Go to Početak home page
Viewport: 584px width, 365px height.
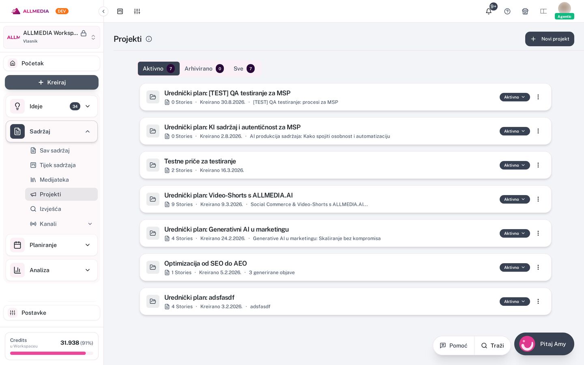pos(52,63)
